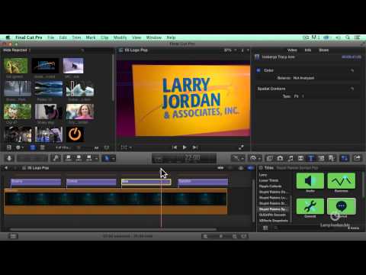
Task: Open the edit mode dropdown arrow
Action: pos(96,158)
